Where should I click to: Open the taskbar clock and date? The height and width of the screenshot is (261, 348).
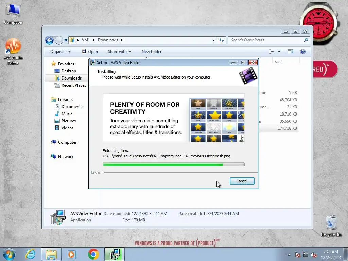coord(330,255)
